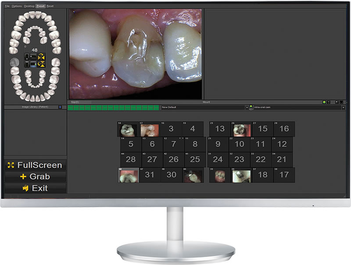Select the empty slot with large number 10
Screen dimensions: 351x265
239,144
